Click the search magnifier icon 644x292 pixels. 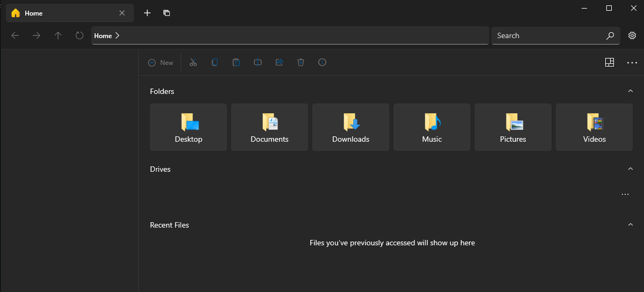[610, 35]
